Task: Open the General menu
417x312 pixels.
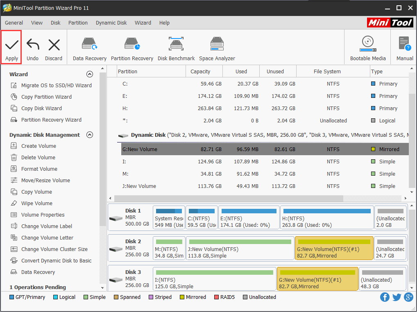Action: pyautogui.click(x=14, y=23)
